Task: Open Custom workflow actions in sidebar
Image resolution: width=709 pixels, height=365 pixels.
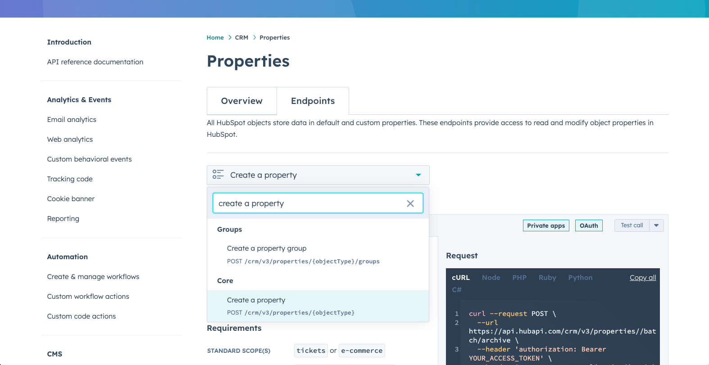Action: click(88, 297)
